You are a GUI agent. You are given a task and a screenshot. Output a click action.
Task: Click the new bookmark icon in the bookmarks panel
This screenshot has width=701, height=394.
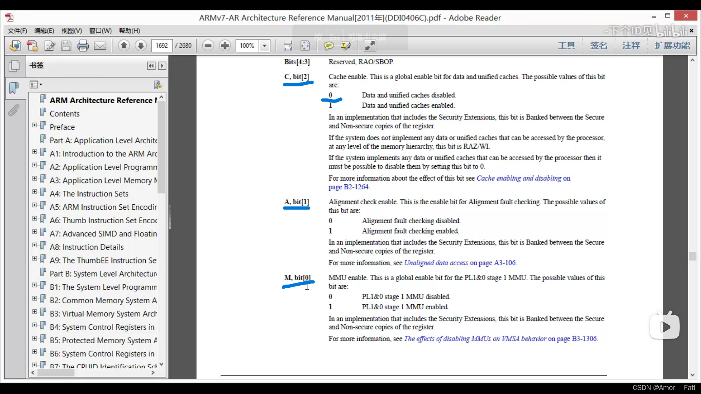point(158,85)
